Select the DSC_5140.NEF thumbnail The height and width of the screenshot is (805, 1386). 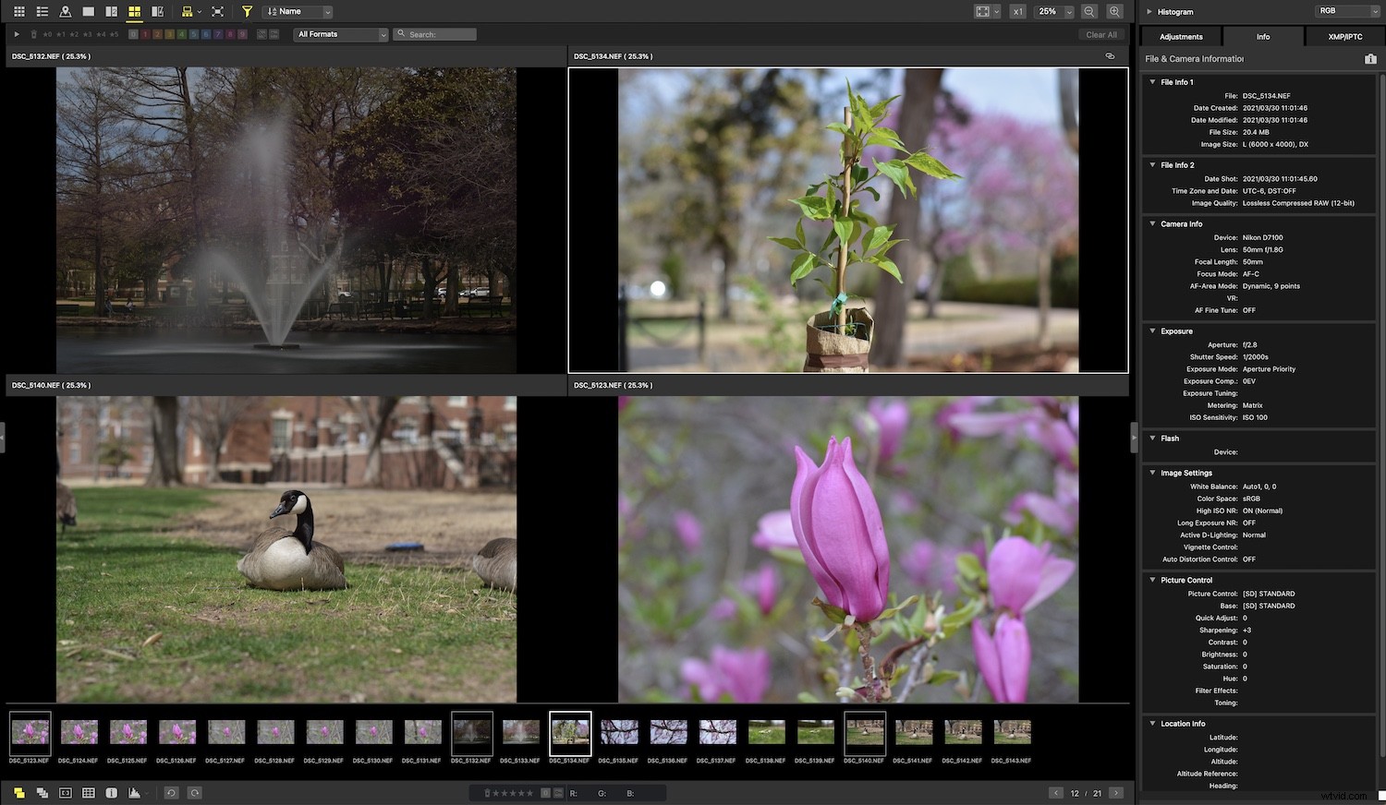pos(864,732)
